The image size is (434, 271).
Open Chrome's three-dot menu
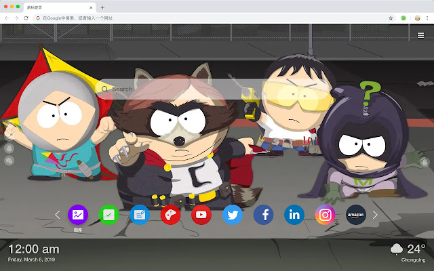(x=427, y=18)
